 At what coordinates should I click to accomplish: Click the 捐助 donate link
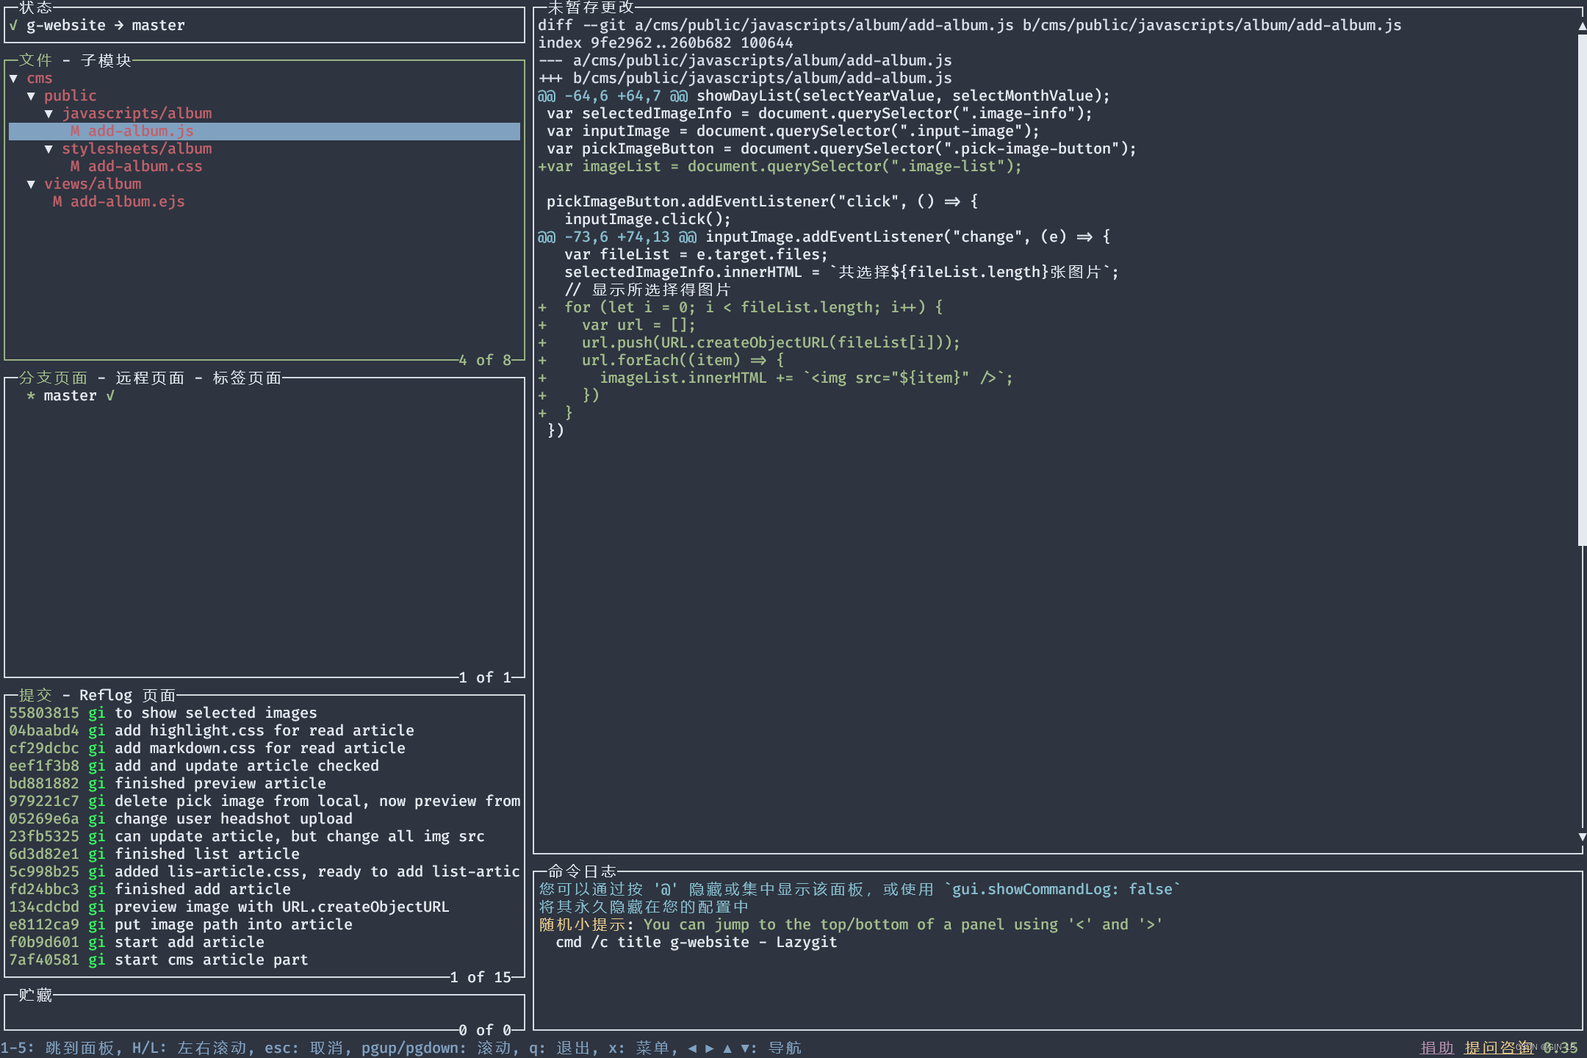(1436, 1048)
